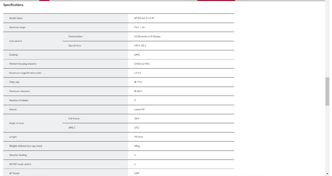Click the vertical scrollbar thumb
This screenshot has width=332, height=176.
click(x=327, y=91)
